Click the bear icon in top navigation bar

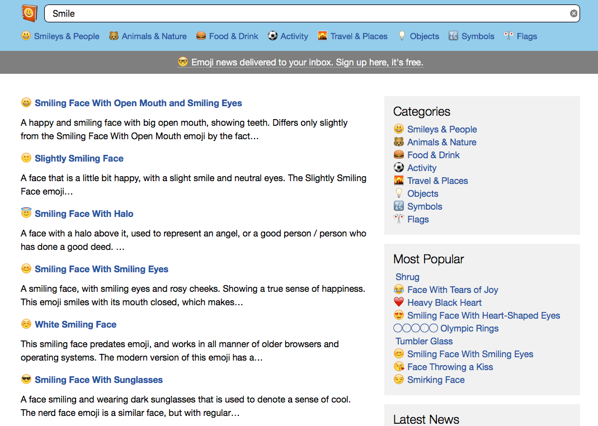[x=114, y=36]
